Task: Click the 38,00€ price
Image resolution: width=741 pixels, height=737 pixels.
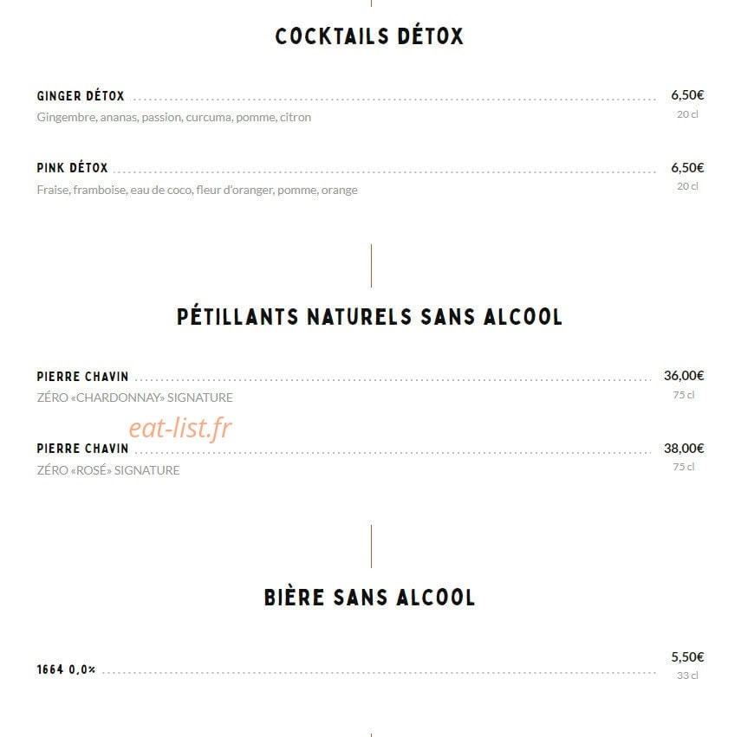Action: 684,449
